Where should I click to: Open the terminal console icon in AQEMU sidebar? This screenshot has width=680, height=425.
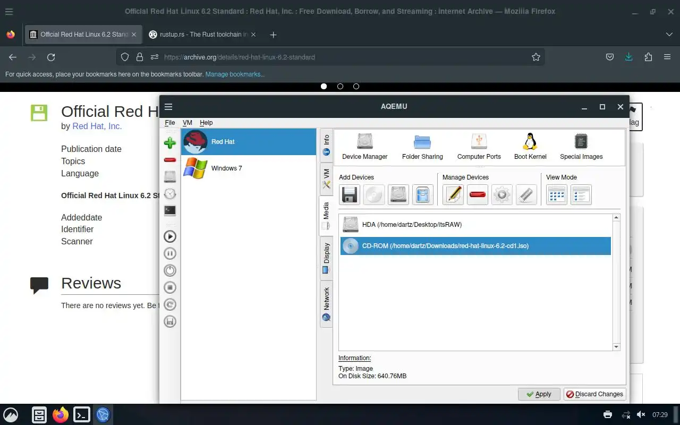pos(170,210)
